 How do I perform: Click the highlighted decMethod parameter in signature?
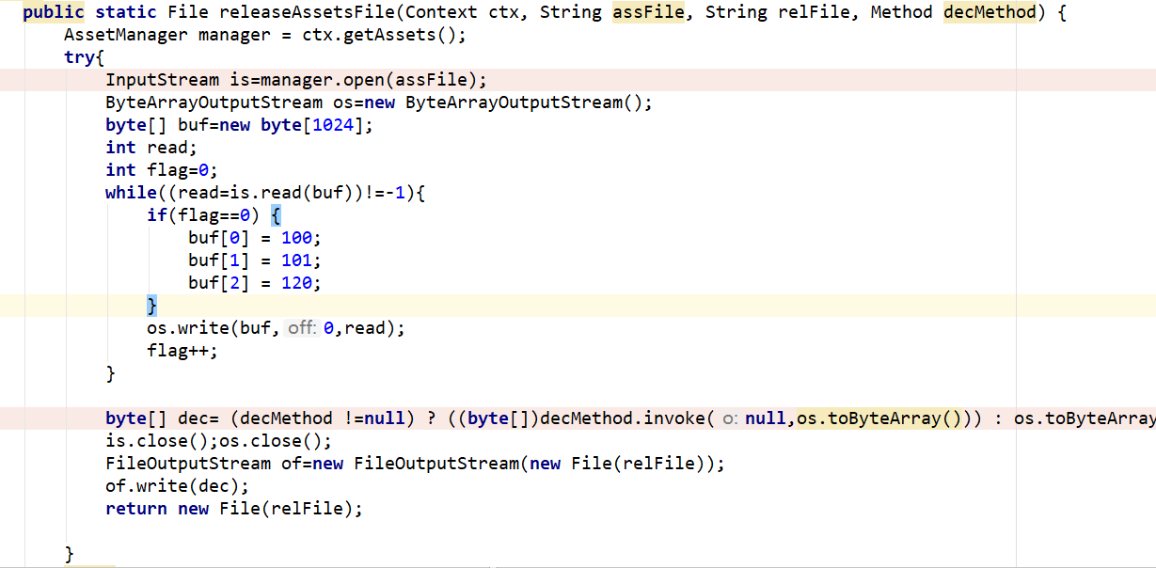[990, 12]
